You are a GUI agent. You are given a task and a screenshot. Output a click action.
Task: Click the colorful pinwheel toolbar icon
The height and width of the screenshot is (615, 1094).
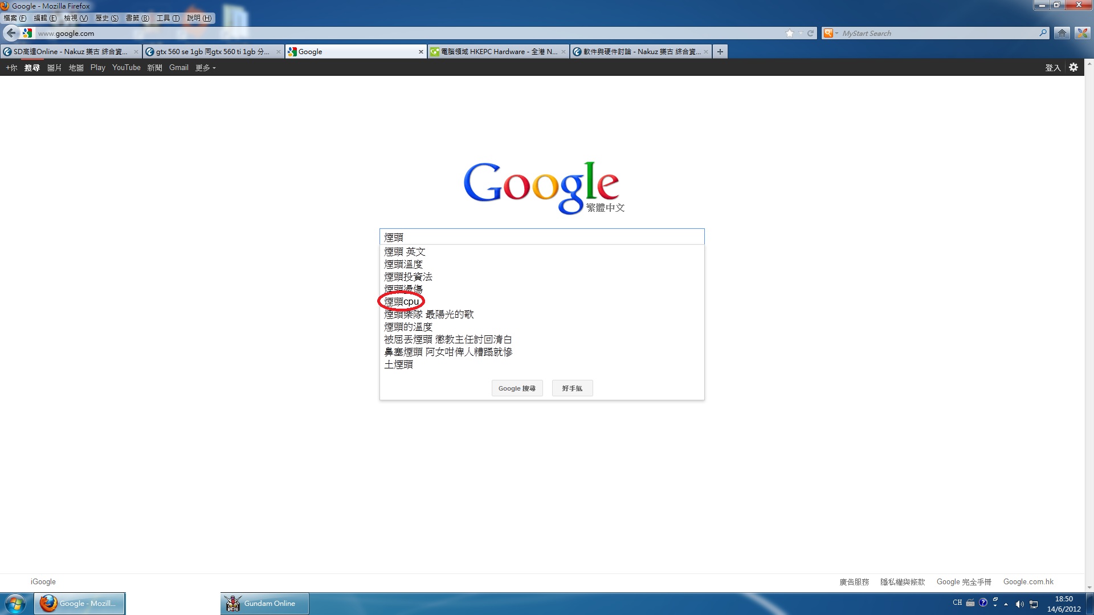coord(1082,33)
